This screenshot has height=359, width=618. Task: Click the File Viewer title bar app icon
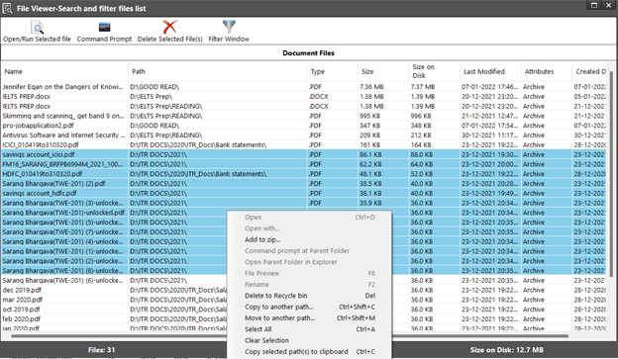(8, 8)
